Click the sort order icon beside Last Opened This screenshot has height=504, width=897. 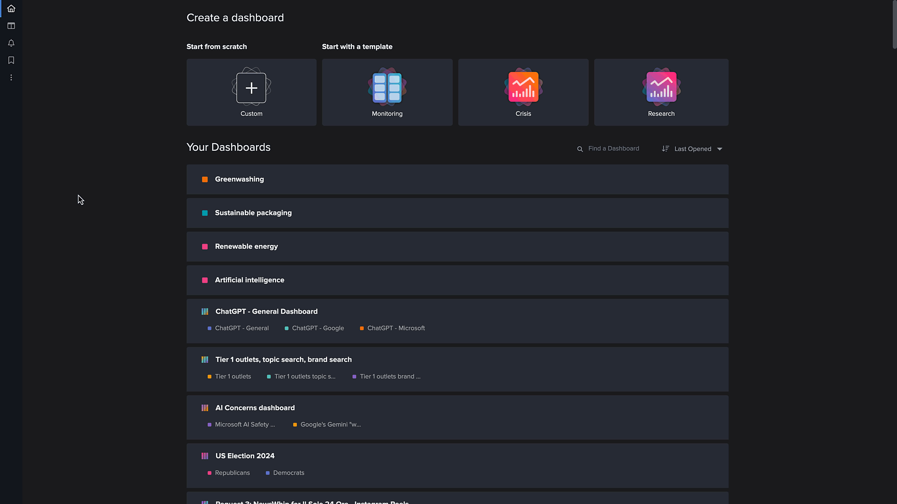point(665,149)
